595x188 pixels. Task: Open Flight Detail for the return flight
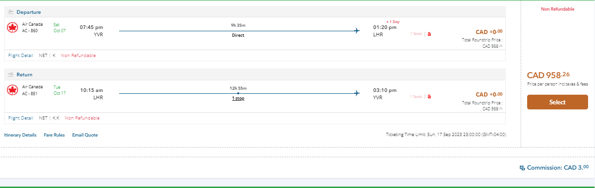click(21, 118)
